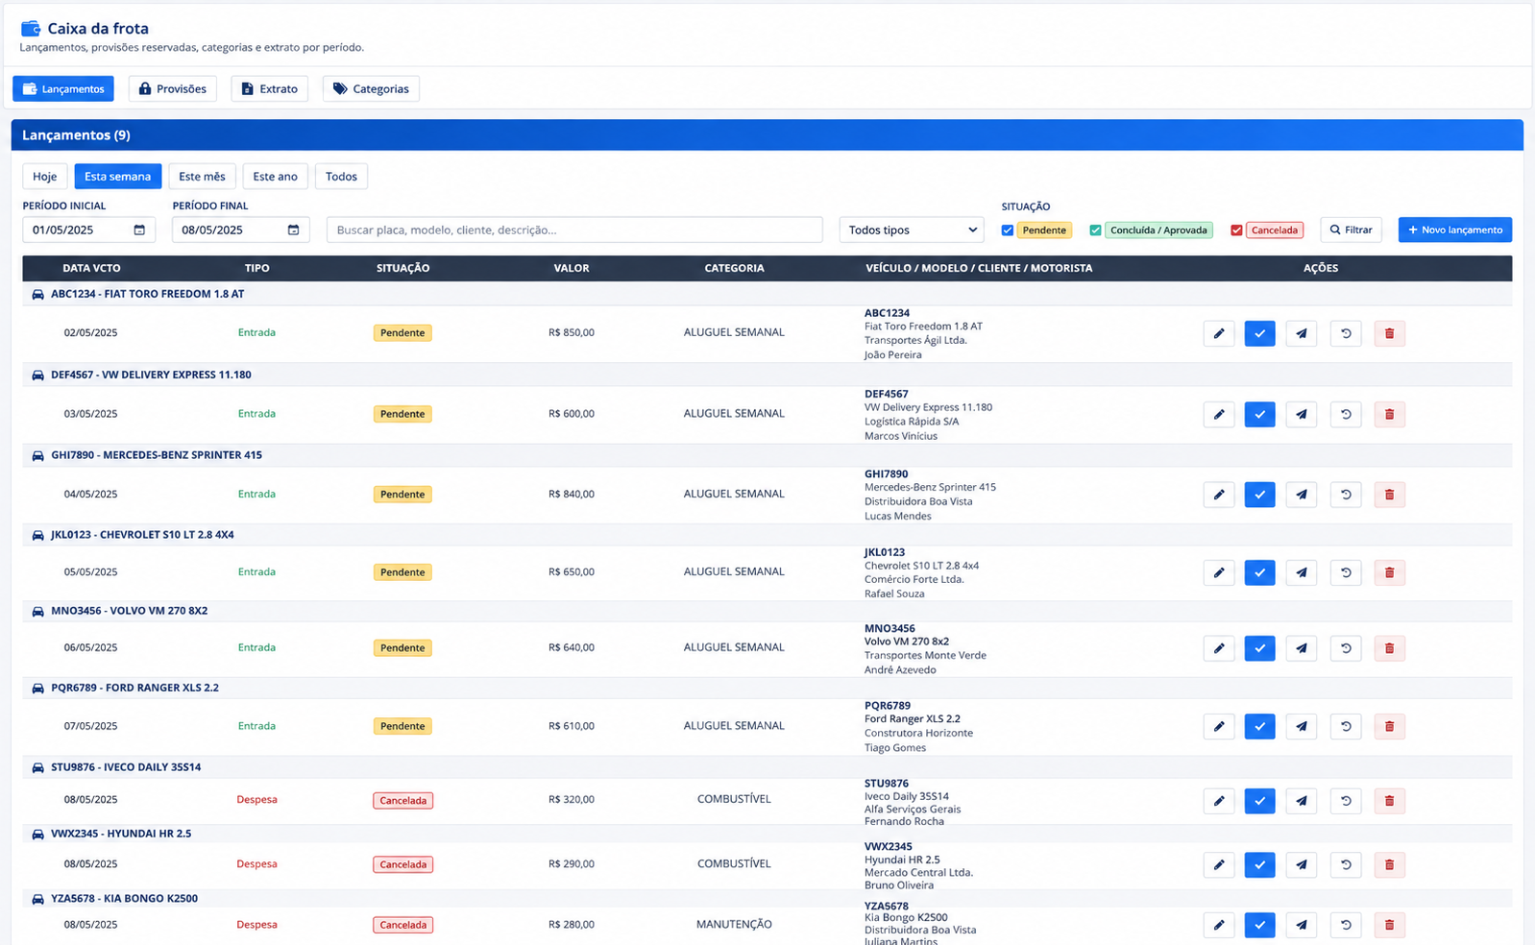Send the VWX2345 Hyundai HR entry
The height and width of the screenshot is (945, 1535).
coord(1302,864)
